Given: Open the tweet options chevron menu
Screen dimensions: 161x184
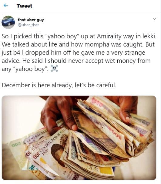Looking at the screenshot, I should pyautogui.click(x=154, y=19).
